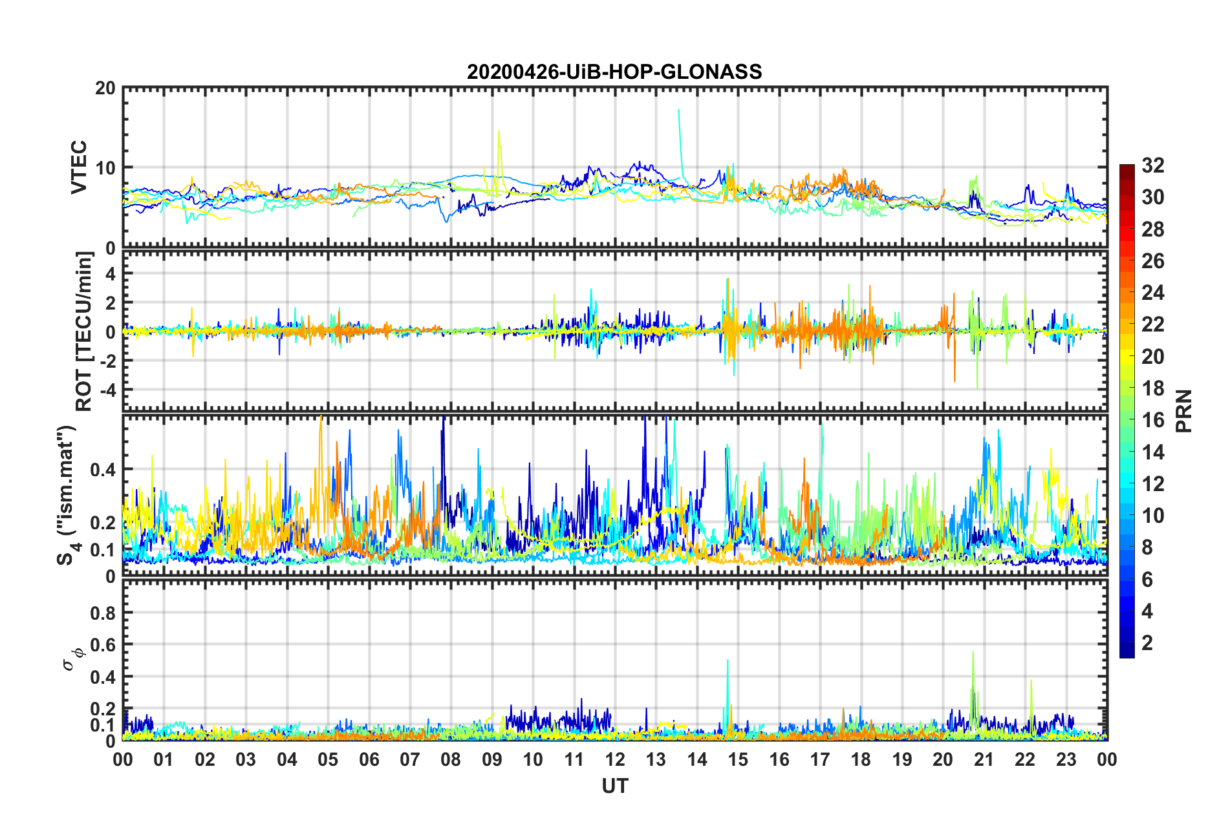The image size is (1230, 822).
Task: Click the UT x-axis label
Action: click(614, 786)
